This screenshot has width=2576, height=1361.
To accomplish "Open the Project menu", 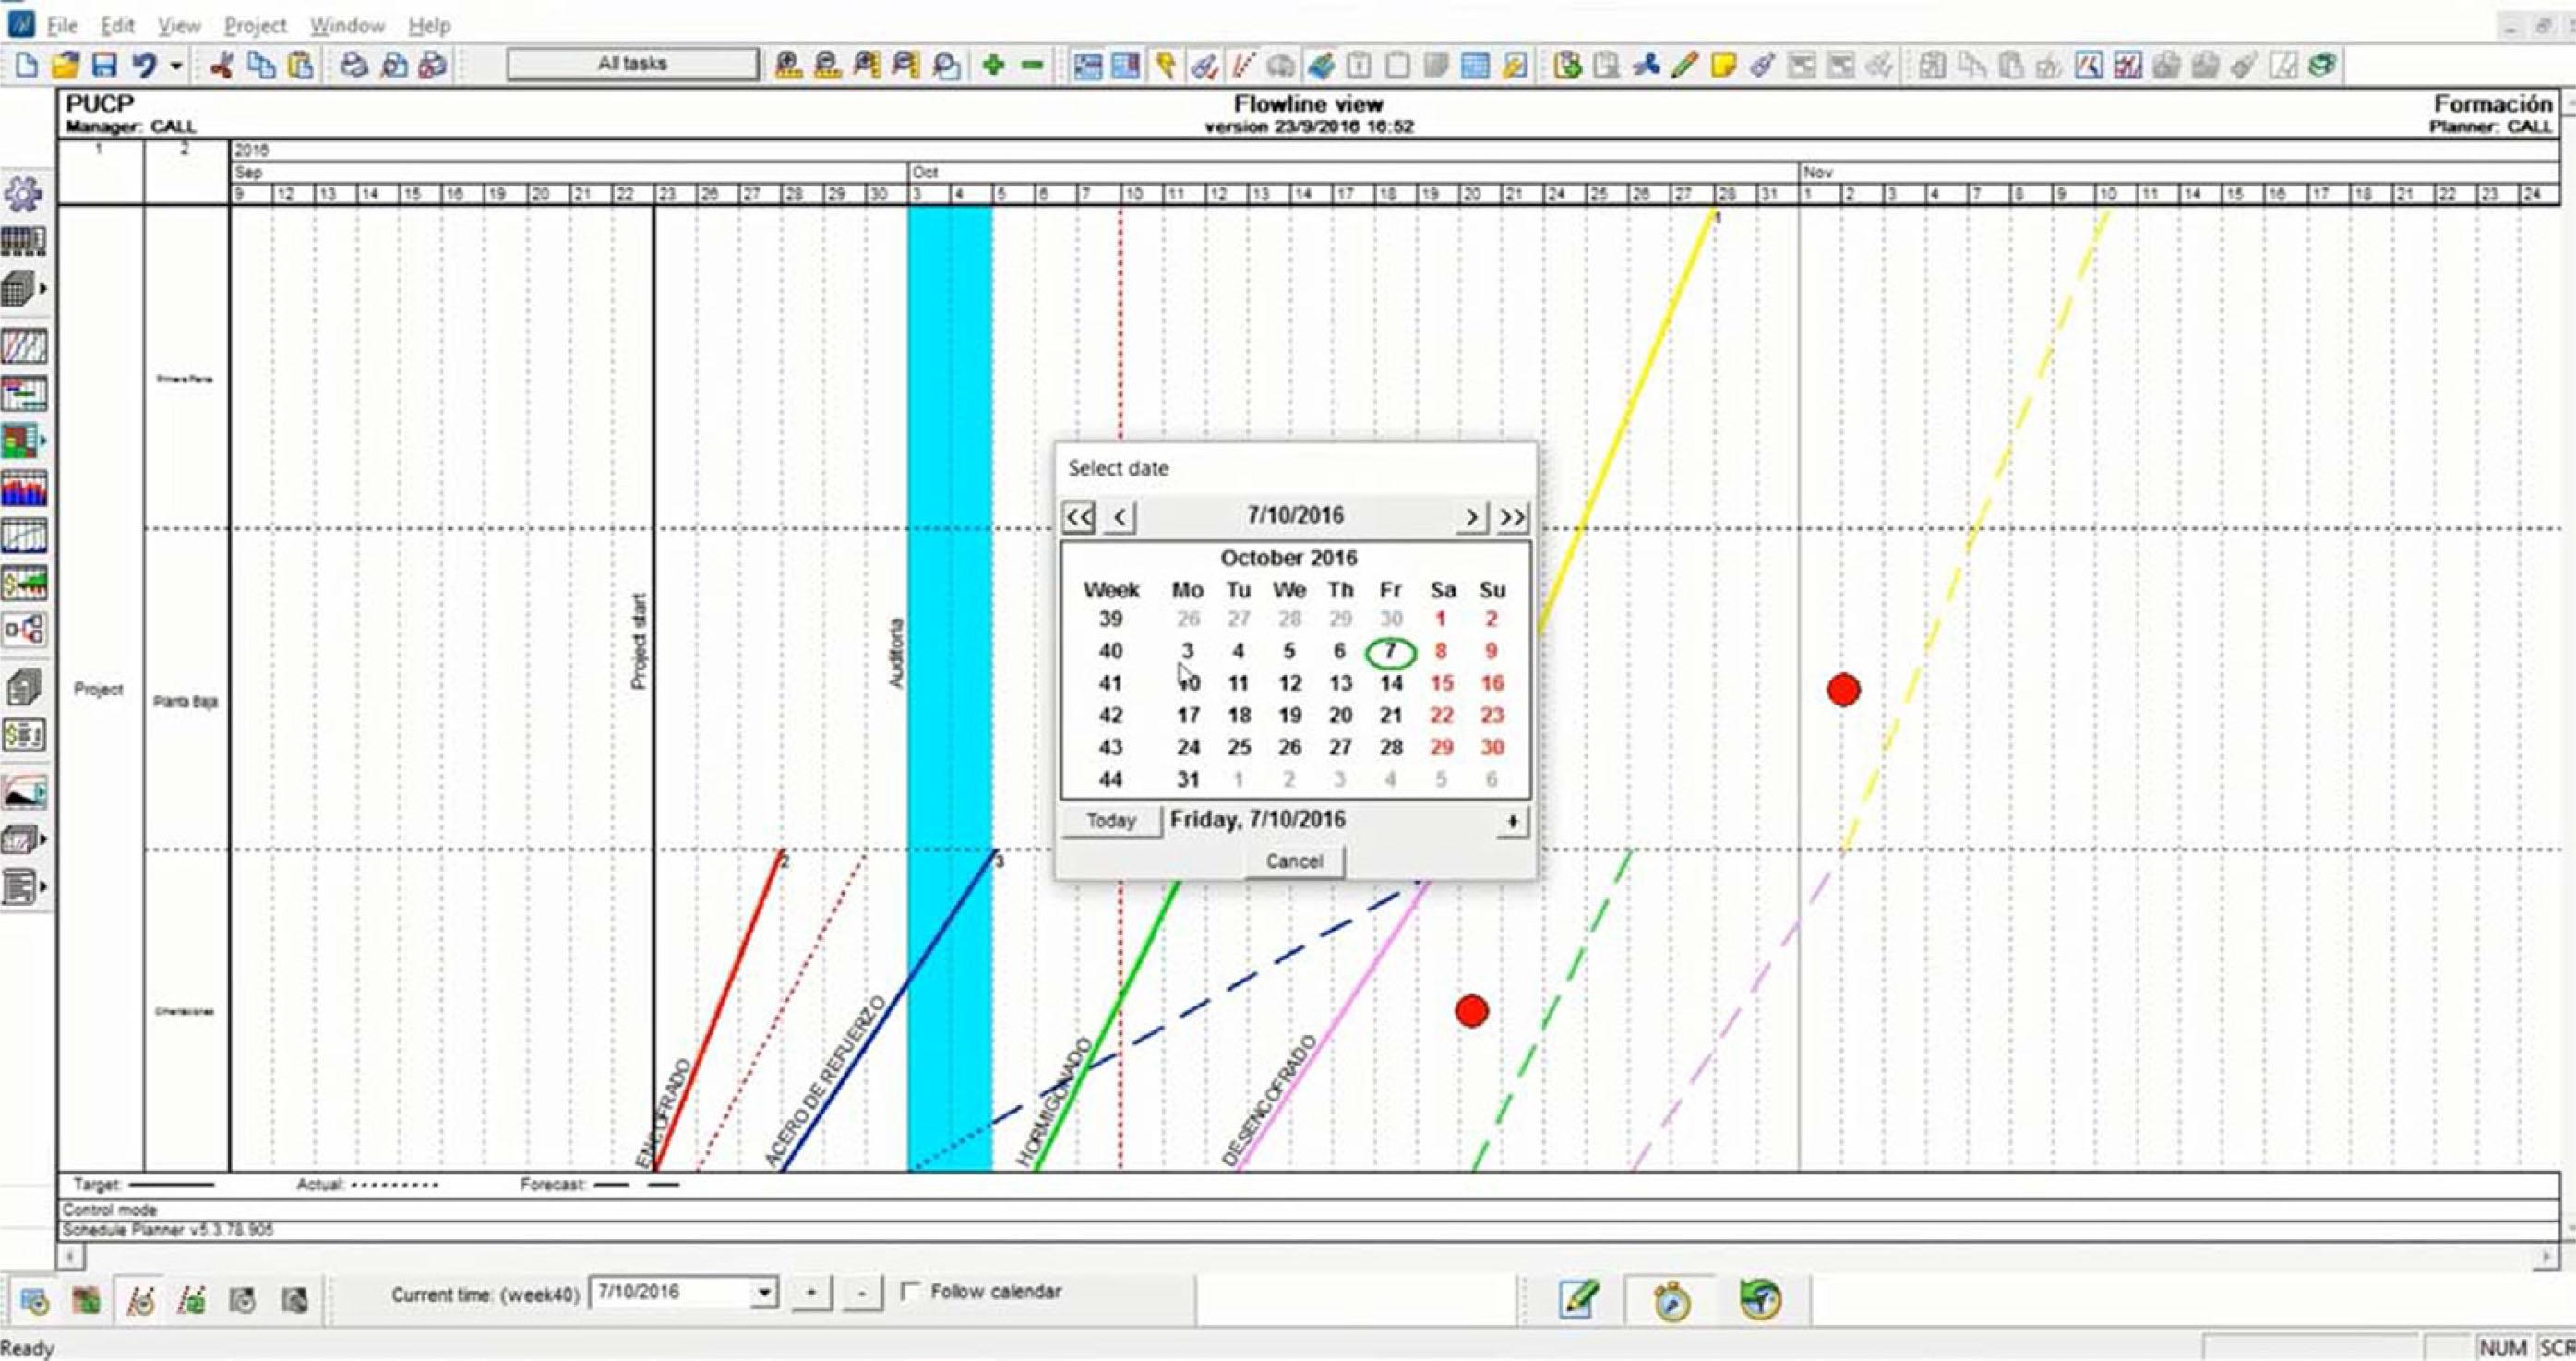I will [x=255, y=25].
